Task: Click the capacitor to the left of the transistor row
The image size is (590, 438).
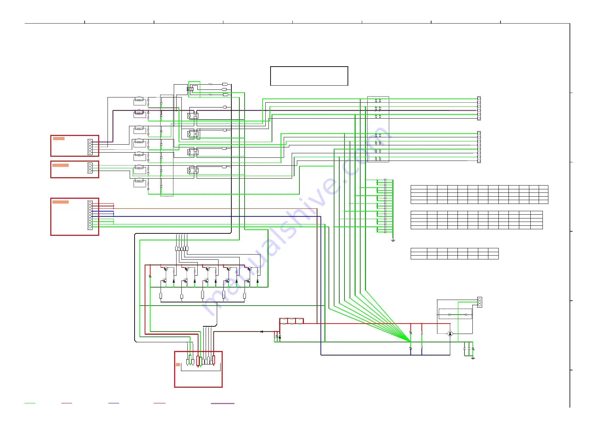Action: (150, 276)
